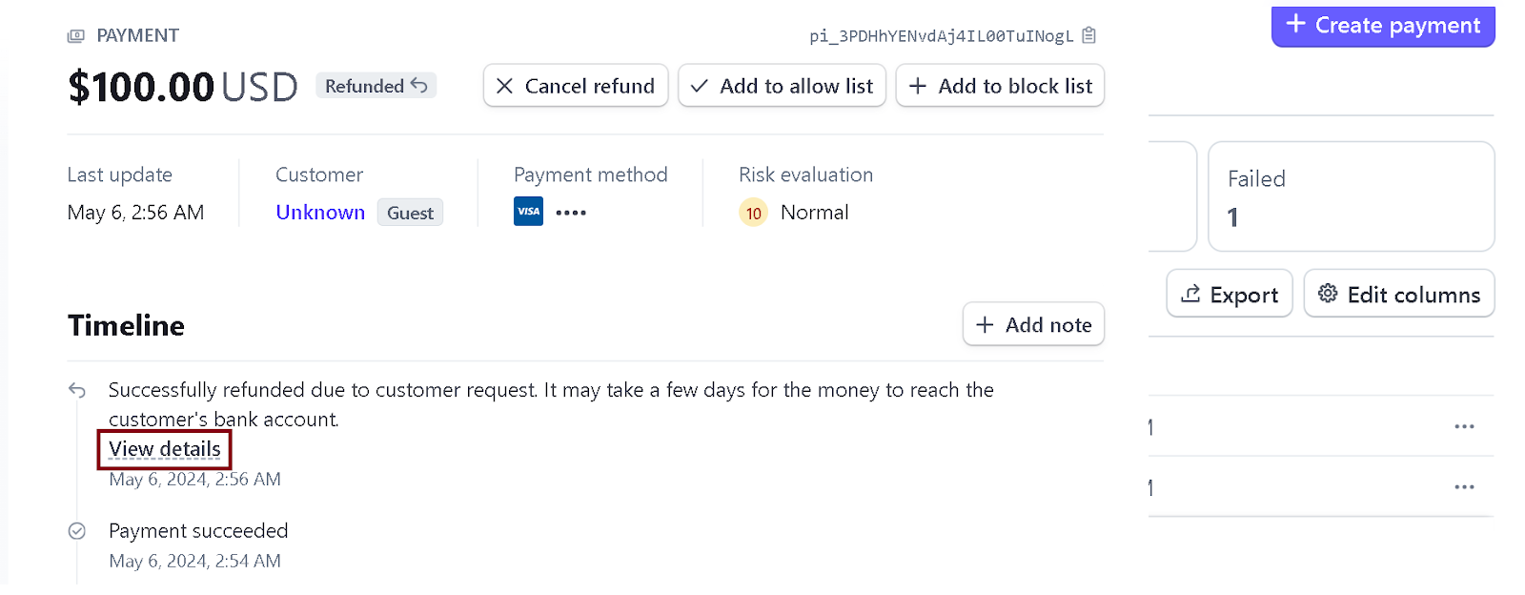Screen dimensions: 1525x595
Task: Open the Unknown customer link
Action: click(x=320, y=213)
